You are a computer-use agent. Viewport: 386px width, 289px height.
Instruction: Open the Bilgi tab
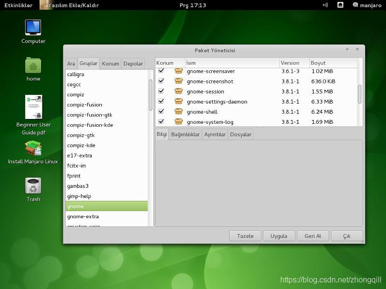[162, 134]
